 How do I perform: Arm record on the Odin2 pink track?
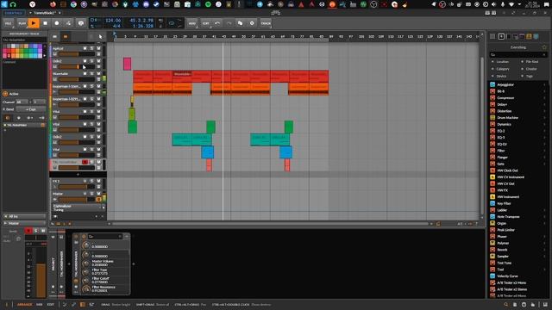(85, 61)
